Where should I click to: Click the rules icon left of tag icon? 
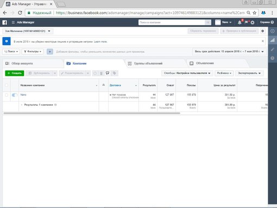coord(108,73)
